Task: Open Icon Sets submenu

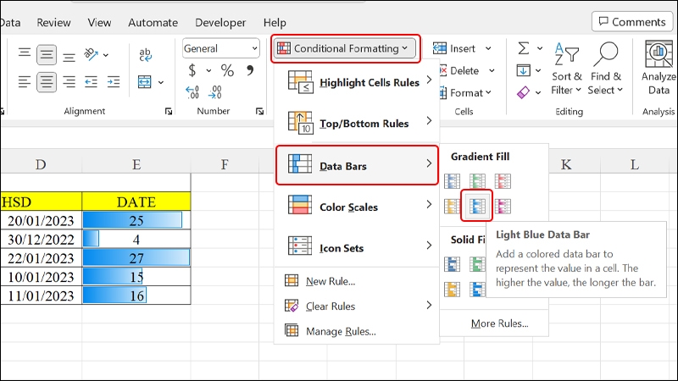Action: click(357, 248)
